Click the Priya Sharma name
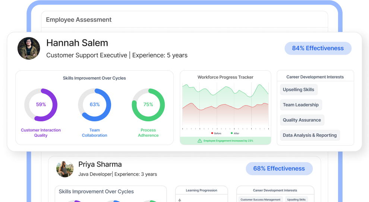 [x=100, y=164]
